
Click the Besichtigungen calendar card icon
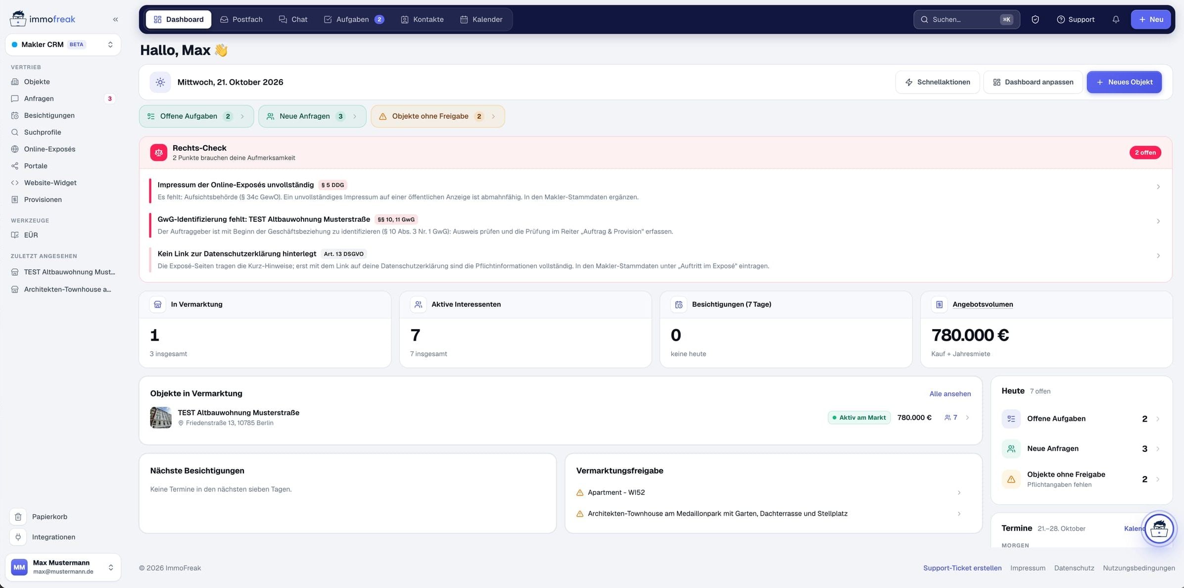tap(679, 304)
